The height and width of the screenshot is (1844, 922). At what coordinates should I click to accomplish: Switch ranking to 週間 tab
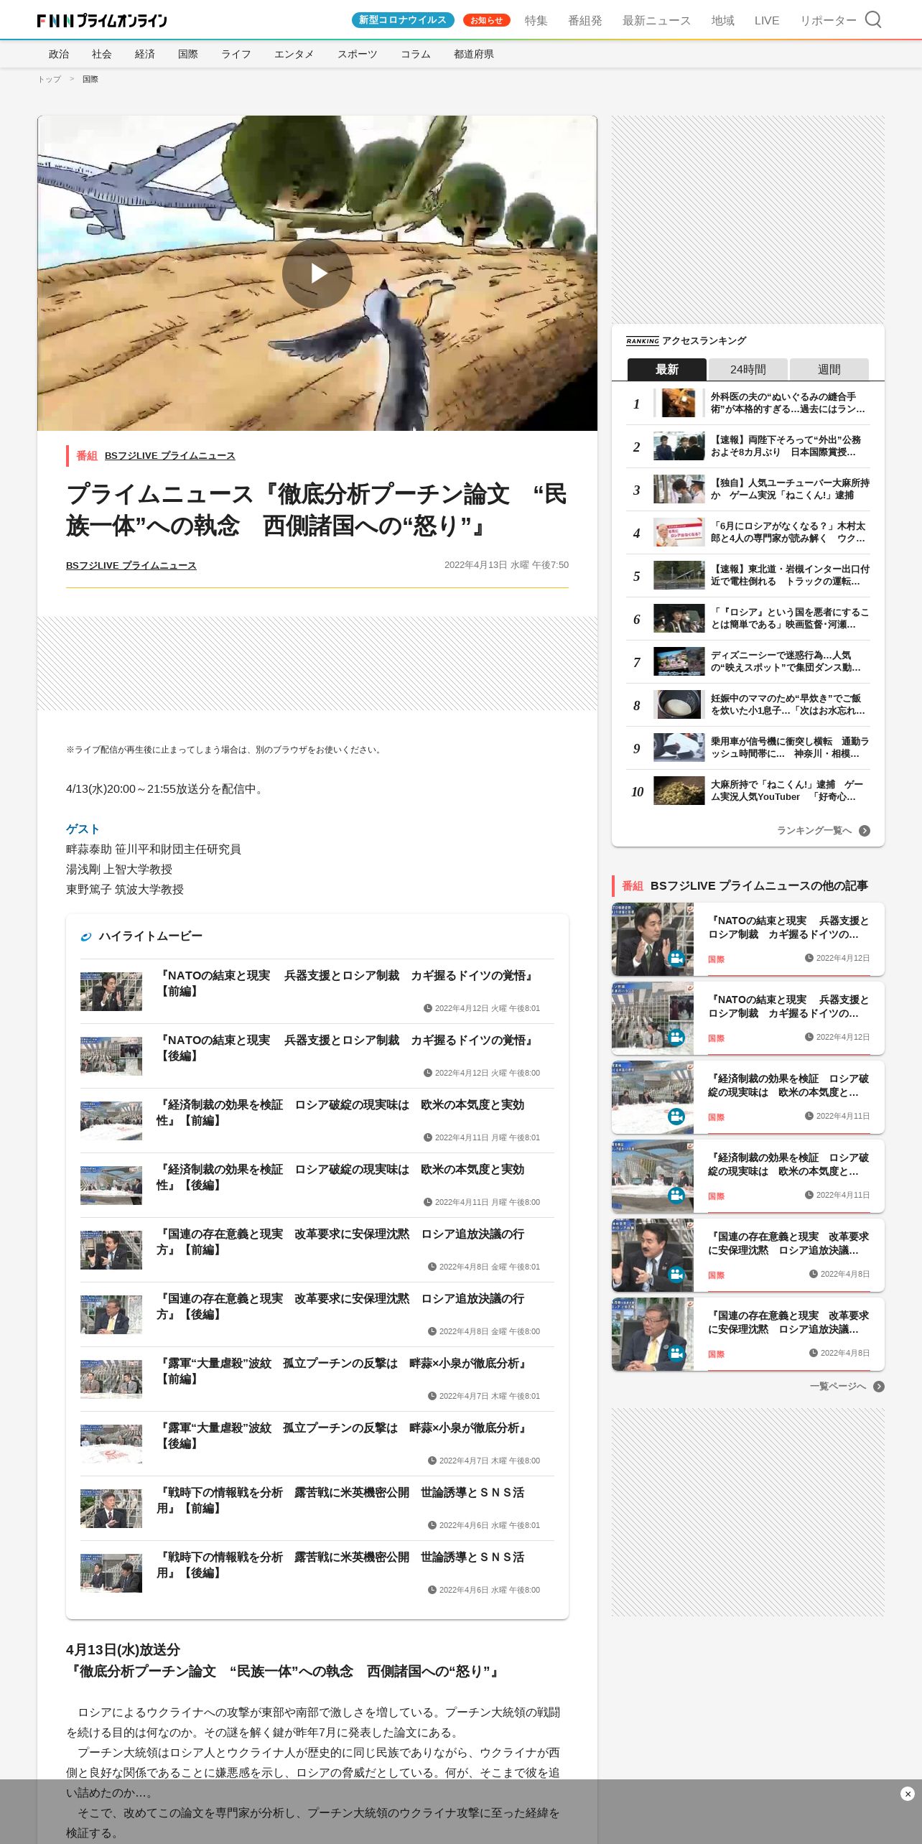click(829, 369)
